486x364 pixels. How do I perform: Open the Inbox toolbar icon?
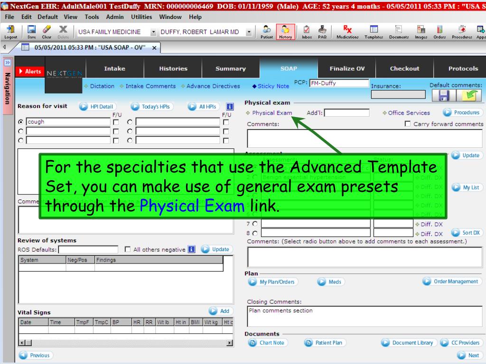(x=307, y=32)
